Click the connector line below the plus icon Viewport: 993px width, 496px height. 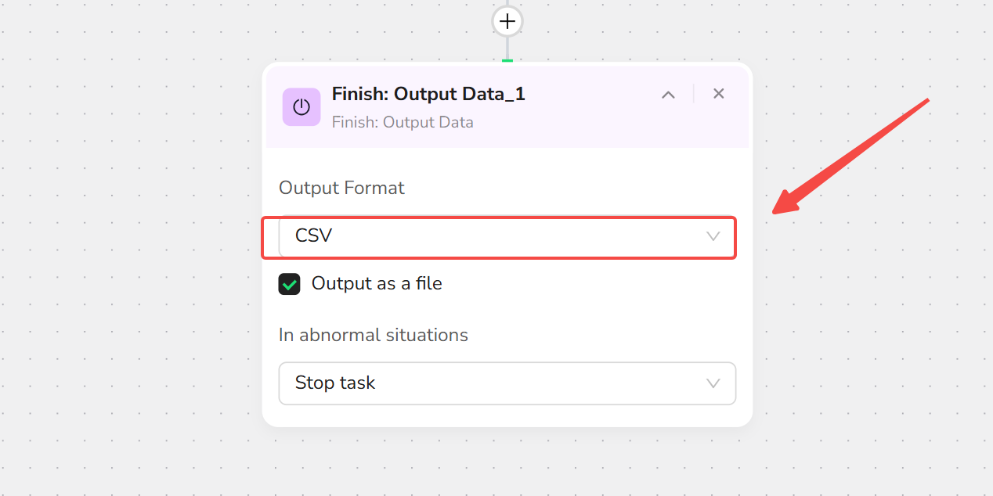507,47
